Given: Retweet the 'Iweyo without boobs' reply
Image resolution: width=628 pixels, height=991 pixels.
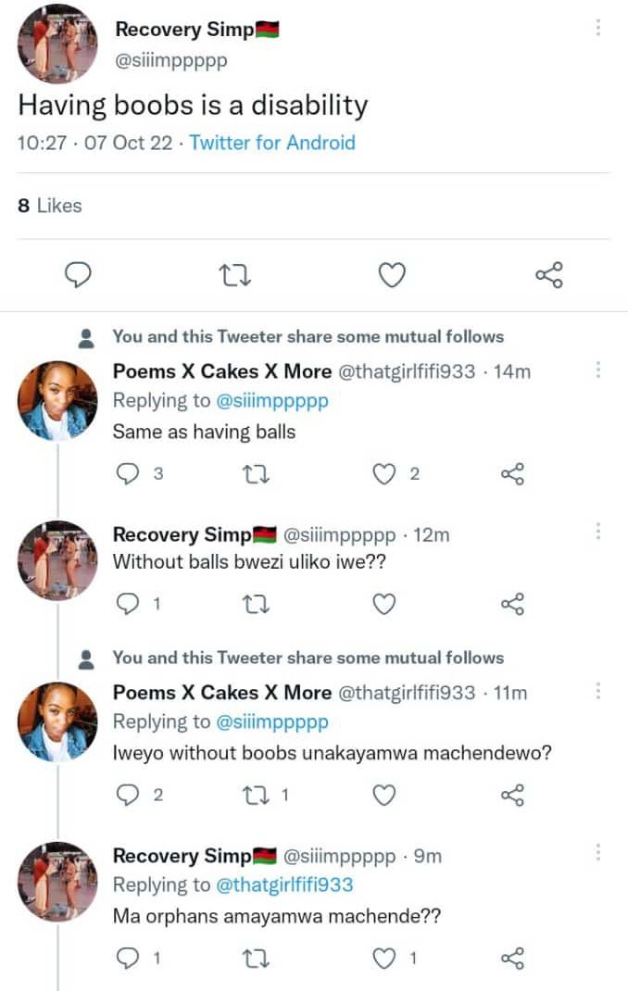Looking at the screenshot, I should pos(257,795).
